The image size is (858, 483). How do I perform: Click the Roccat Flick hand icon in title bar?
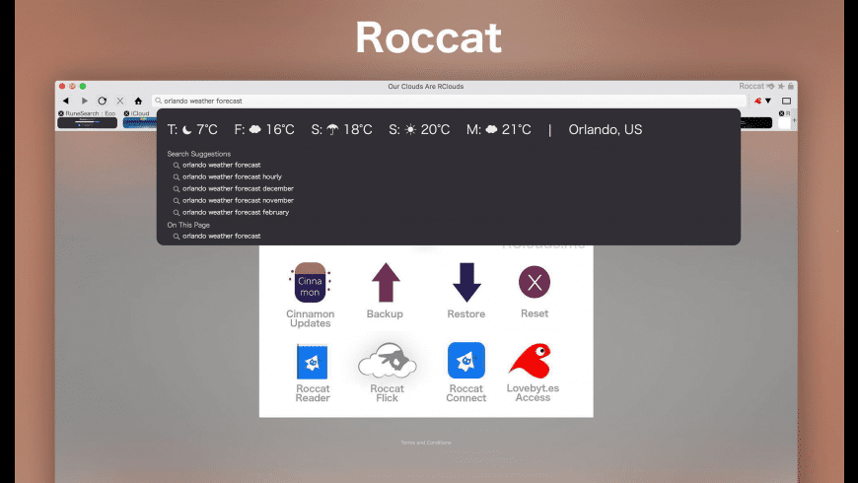[771, 86]
